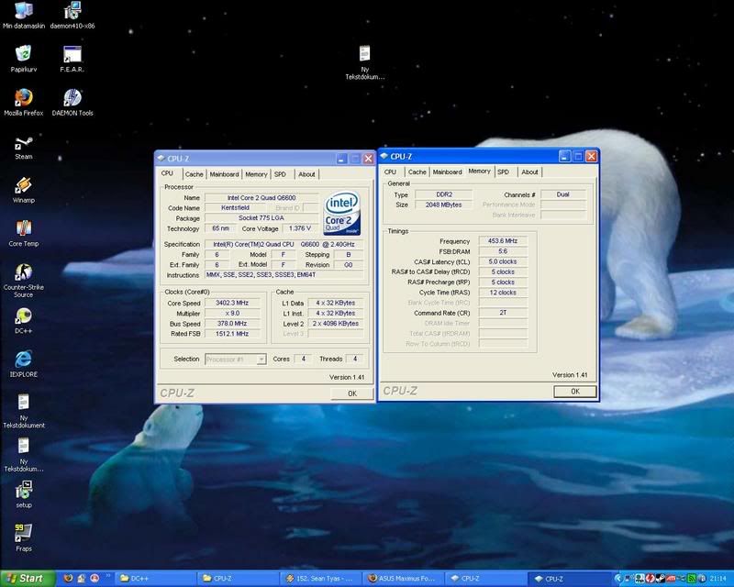Image resolution: width=734 pixels, height=587 pixels.
Task: Click the Intel Core 2 Quad logo
Action: [x=341, y=213]
